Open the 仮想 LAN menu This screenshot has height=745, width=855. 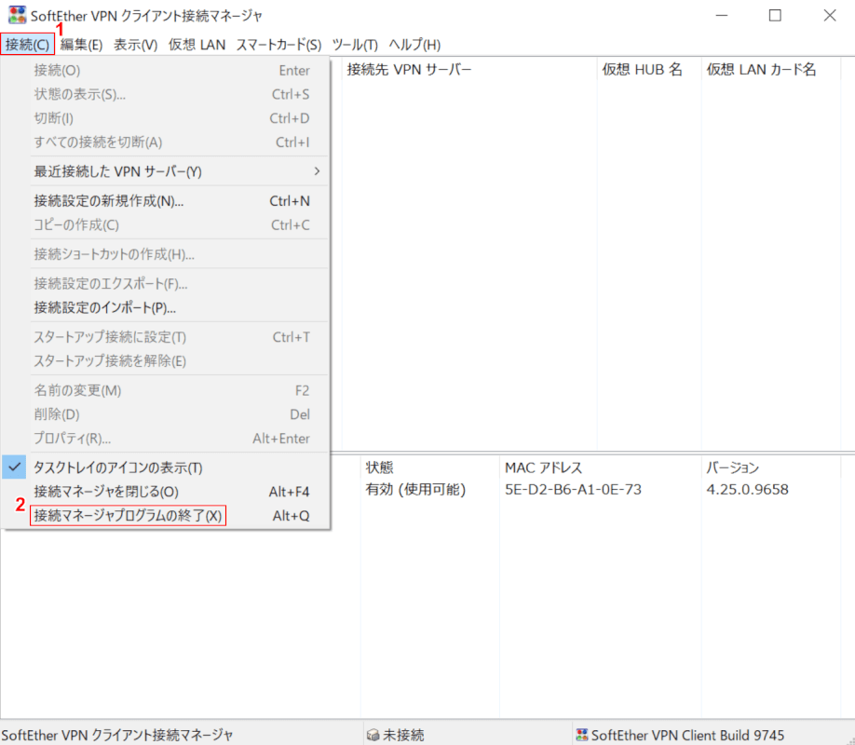[197, 45]
